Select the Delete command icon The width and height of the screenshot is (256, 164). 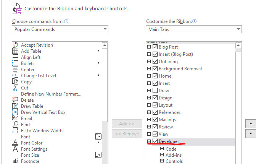pyautogui.click(x=15, y=100)
